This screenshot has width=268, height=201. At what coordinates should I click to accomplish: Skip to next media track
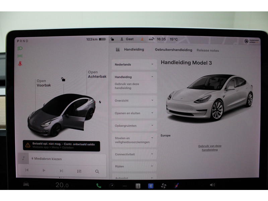62,171
